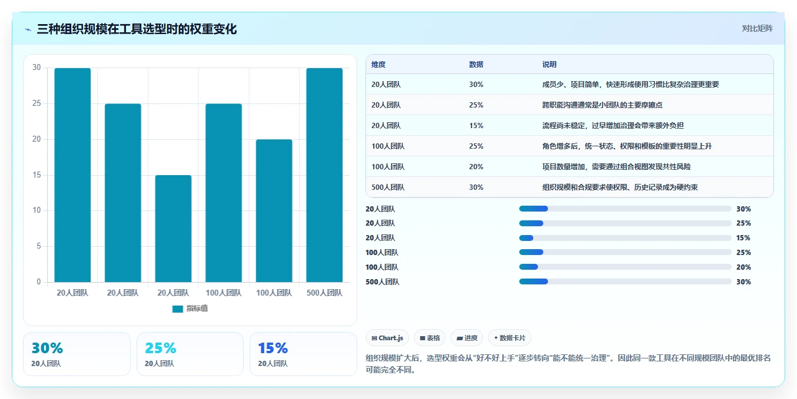
Task: Select the 30% data card
Action: (x=77, y=354)
